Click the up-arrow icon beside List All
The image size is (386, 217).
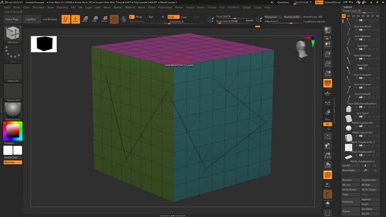(x=365, y=166)
